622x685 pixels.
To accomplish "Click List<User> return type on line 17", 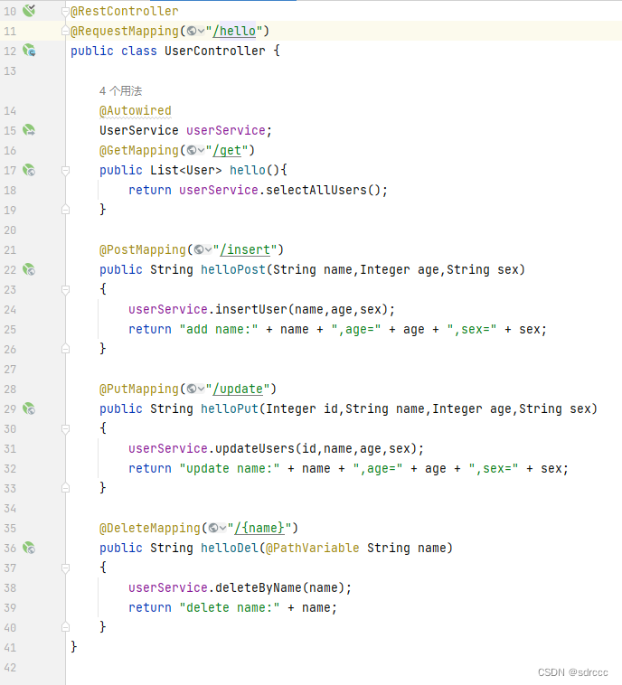I will (x=186, y=170).
